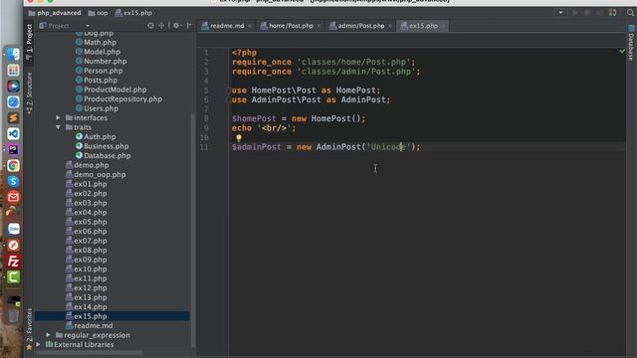Click the Debug icon in top toolbar

(587, 13)
